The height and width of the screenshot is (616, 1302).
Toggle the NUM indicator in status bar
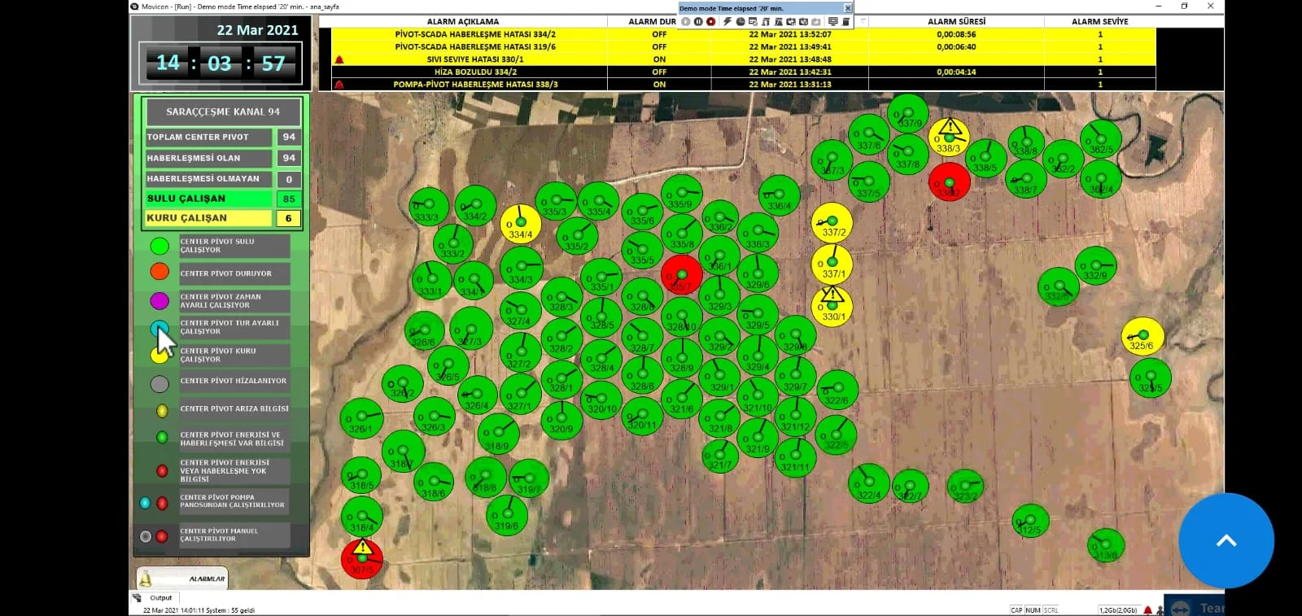1033,609
